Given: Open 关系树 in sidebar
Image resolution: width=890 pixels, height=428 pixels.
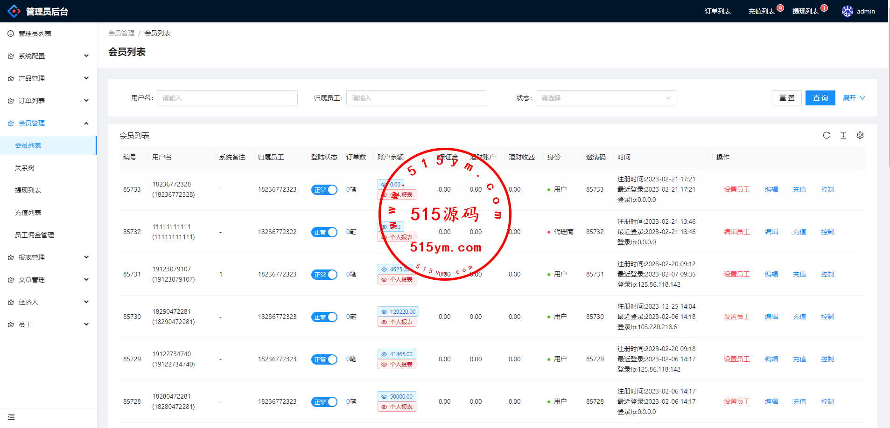Looking at the screenshot, I should pyautogui.click(x=25, y=168).
